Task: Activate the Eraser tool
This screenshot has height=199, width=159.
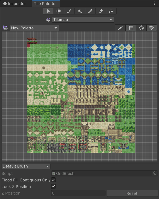Action: coord(101,11)
